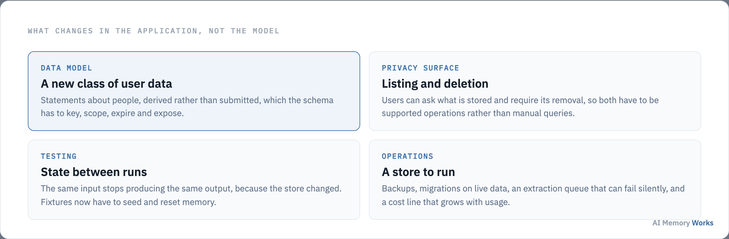Click the 'TESTING' label
This screenshot has height=239, width=729.
click(x=59, y=156)
